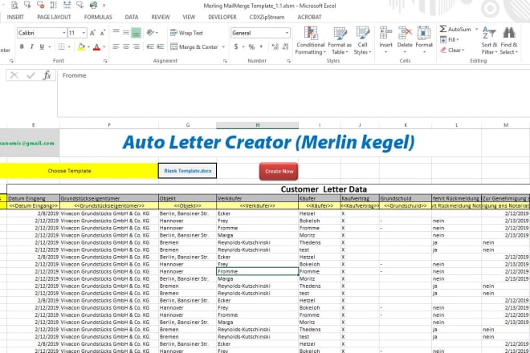The width and height of the screenshot is (530, 353).
Task: Toggle middle vertical alignment
Action: (x=126, y=33)
